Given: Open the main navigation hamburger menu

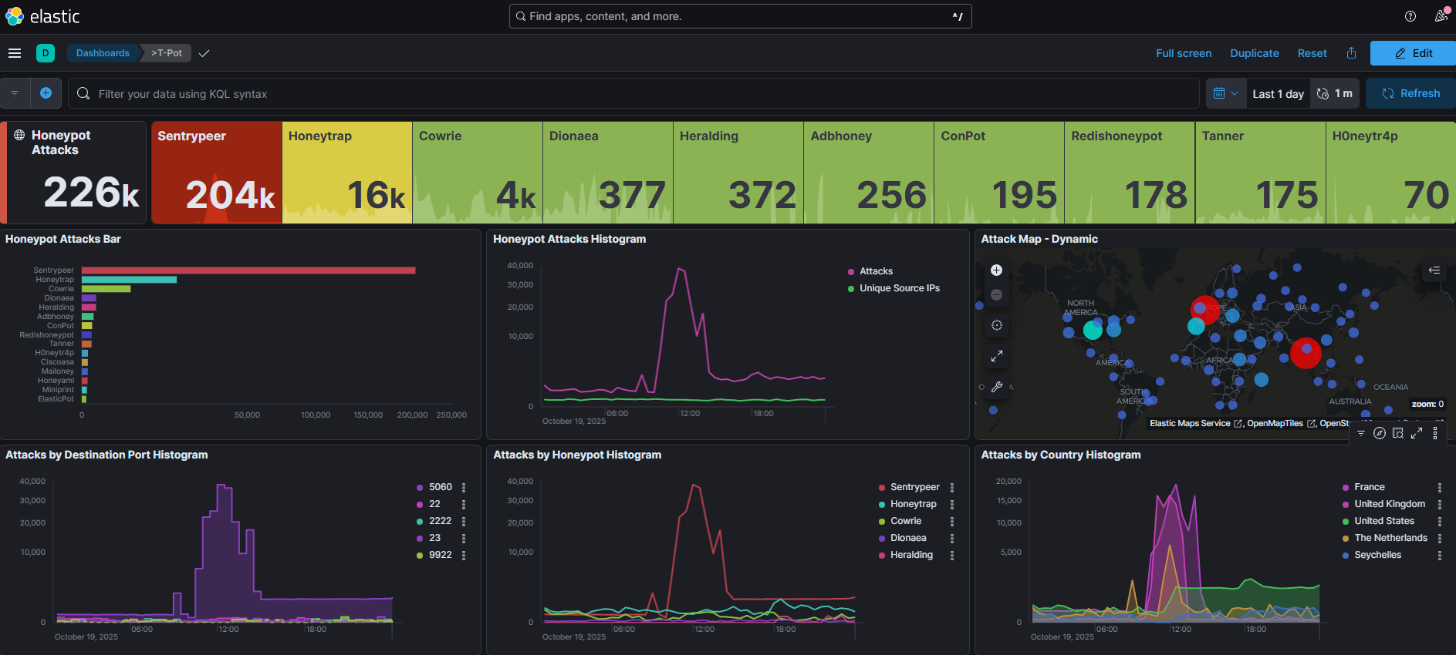Looking at the screenshot, I should [x=14, y=53].
